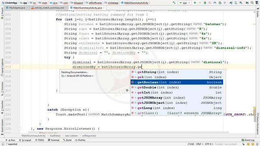Select the MyAdapter.java tab
Image resolution: width=260 pixels, height=146 pixels.
pyautogui.click(x=17, y=8)
